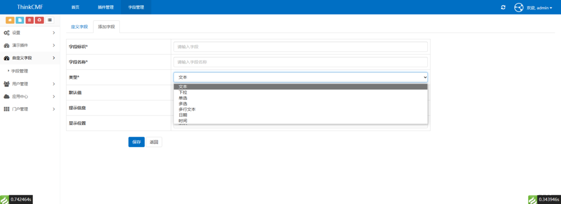
Task: Click the 返回 button
Action: 154,142
